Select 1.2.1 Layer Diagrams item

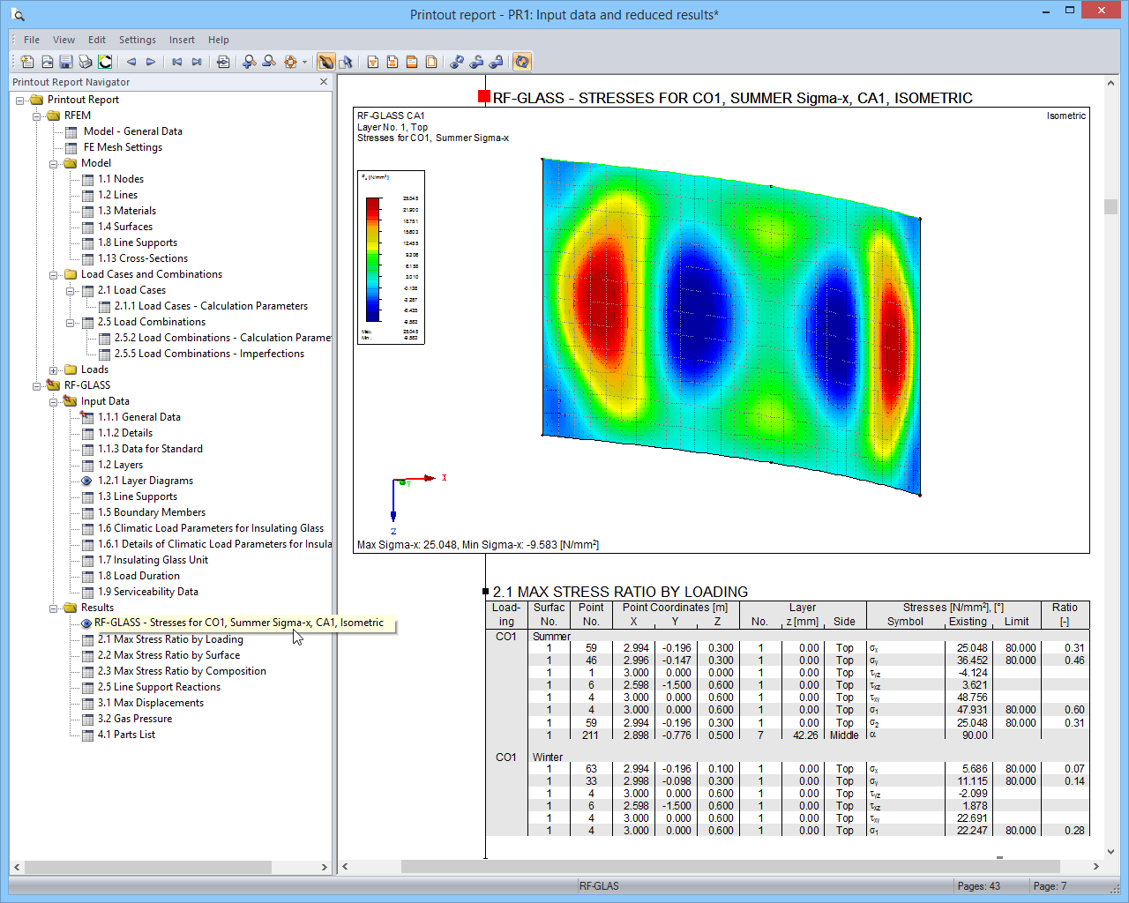coord(146,481)
